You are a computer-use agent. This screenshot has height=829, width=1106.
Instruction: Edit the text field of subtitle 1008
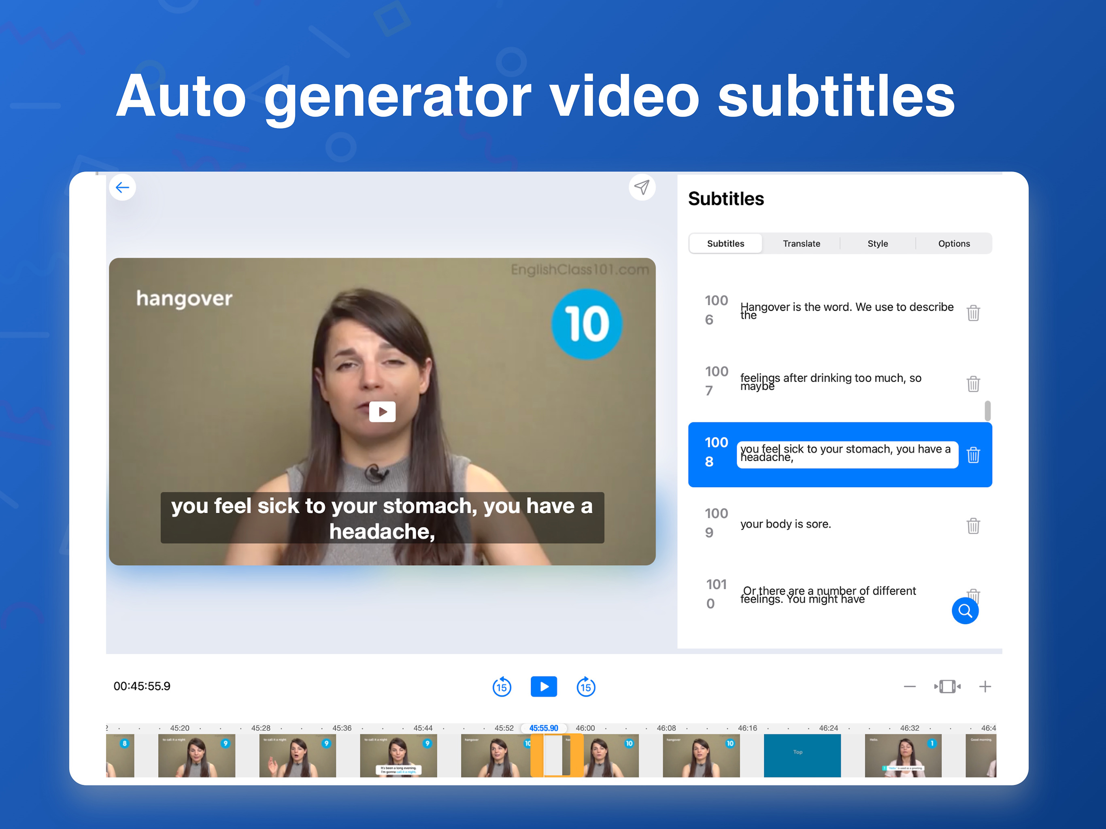tap(847, 455)
